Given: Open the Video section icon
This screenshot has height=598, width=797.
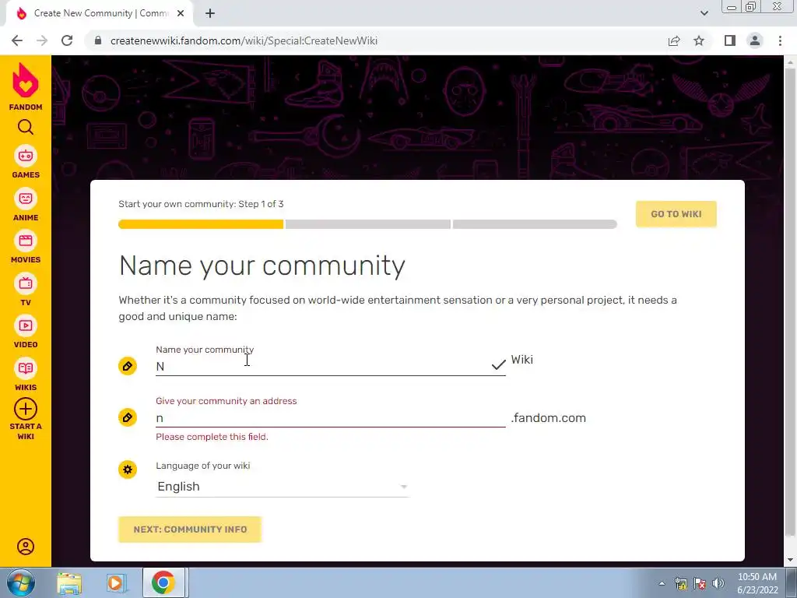Looking at the screenshot, I should [26, 325].
